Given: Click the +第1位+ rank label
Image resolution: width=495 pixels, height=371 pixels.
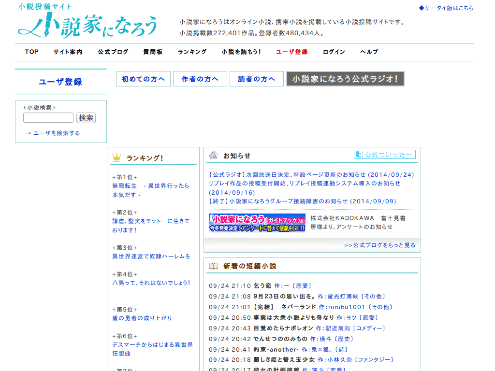Looking at the screenshot, I should coord(125,177).
